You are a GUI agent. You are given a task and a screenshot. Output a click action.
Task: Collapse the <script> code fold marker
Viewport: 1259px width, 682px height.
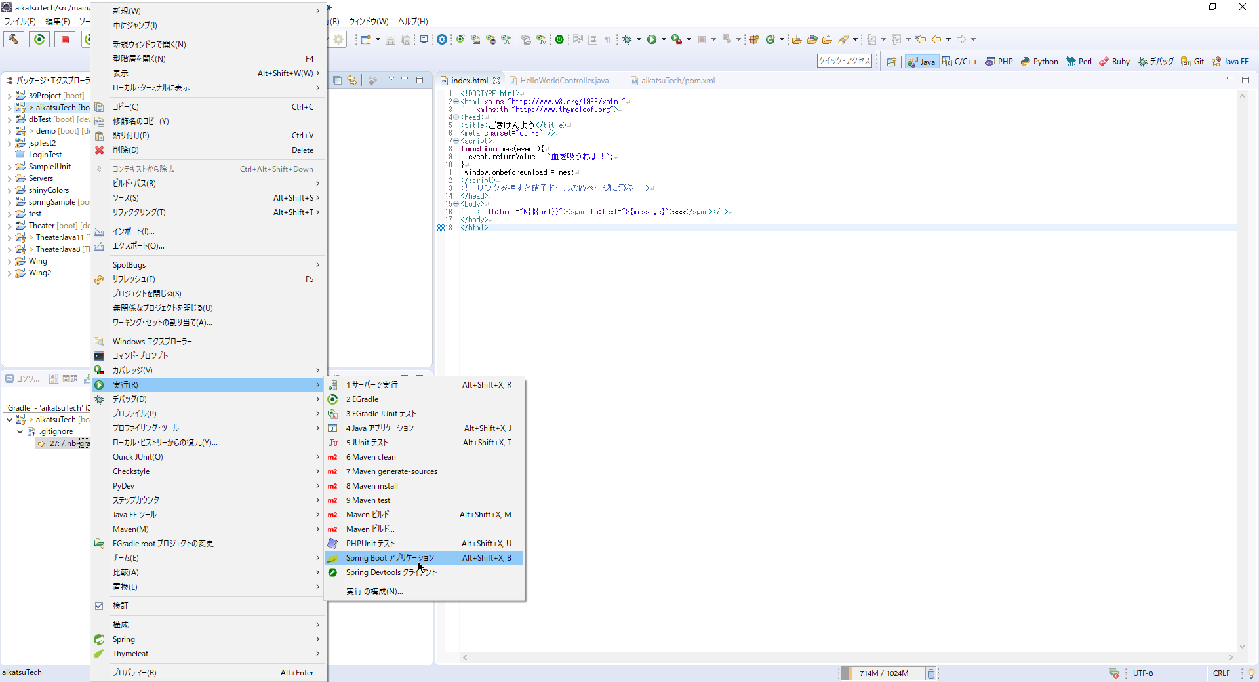coord(456,141)
